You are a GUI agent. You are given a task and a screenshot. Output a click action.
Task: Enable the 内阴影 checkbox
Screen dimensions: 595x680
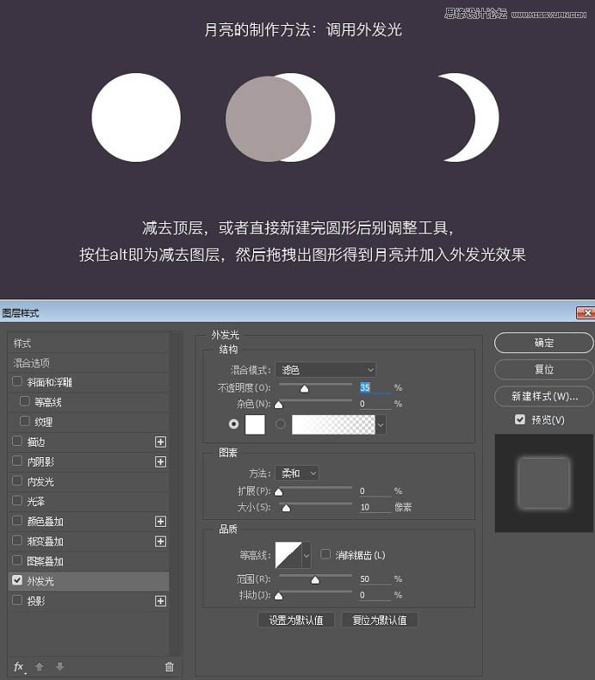17,461
